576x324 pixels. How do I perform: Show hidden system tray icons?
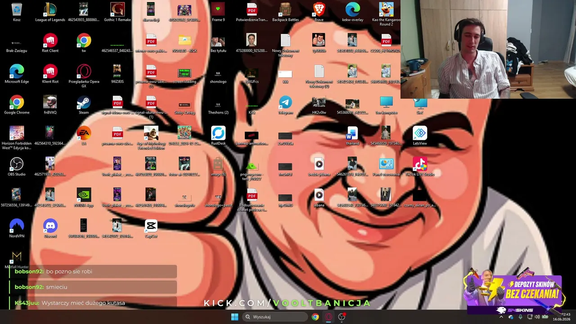pos(501,317)
